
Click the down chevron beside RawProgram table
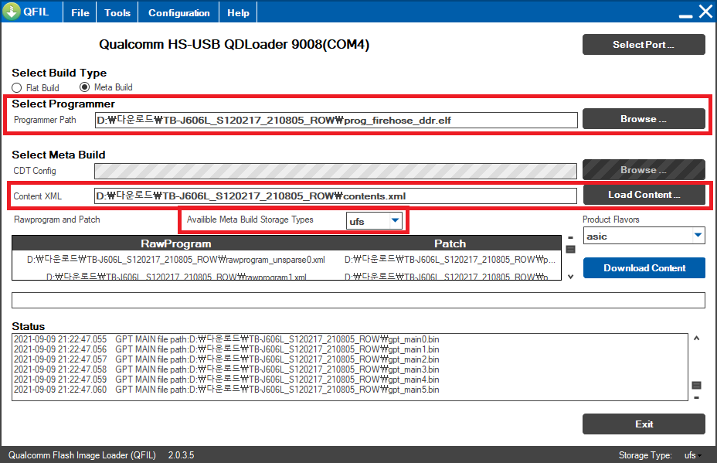coord(570,277)
